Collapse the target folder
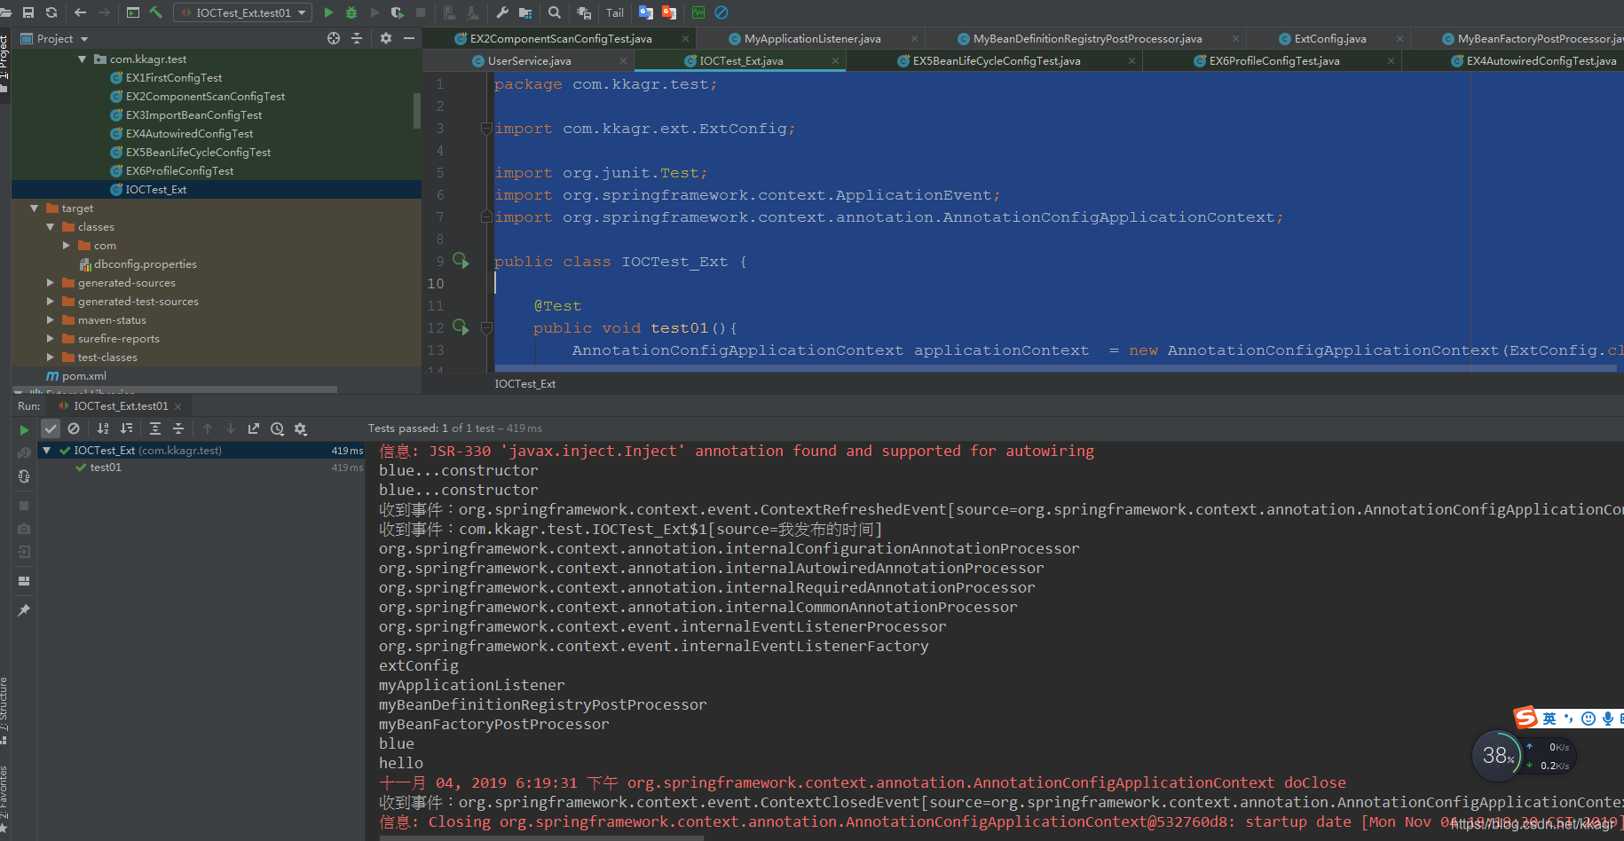 (x=35, y=208)
